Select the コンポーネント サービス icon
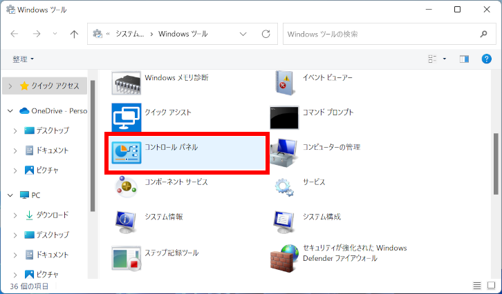This screenshot has width=502, height=294. [126, 187]
